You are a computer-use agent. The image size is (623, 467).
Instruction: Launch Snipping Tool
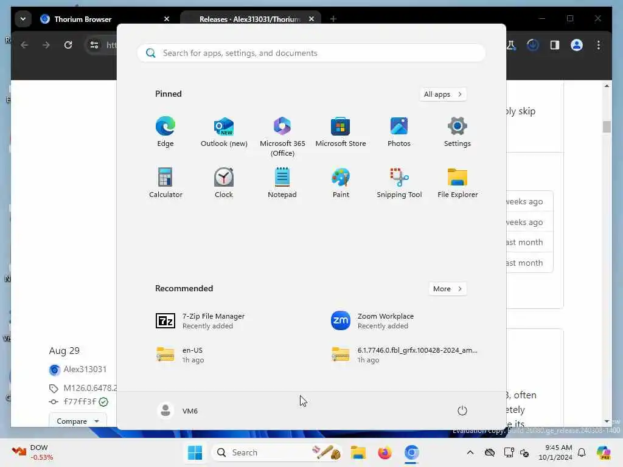tap(399, 182)
